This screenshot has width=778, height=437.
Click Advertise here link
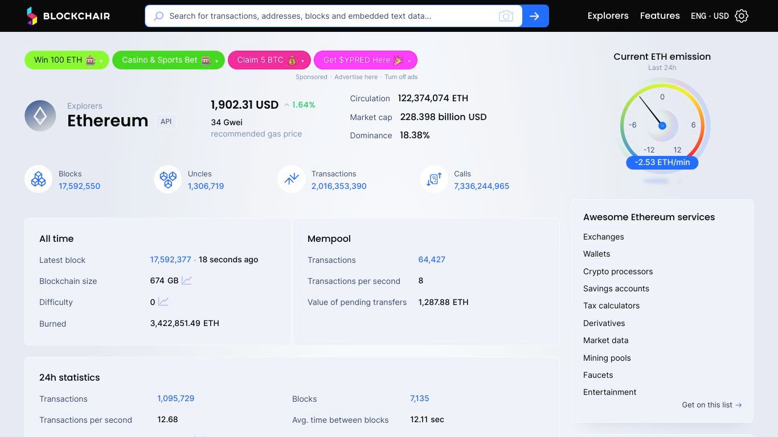click(356, 77)
